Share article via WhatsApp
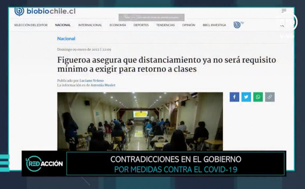The height and width of the screenshot is (189, 305). tap(258, 97)
